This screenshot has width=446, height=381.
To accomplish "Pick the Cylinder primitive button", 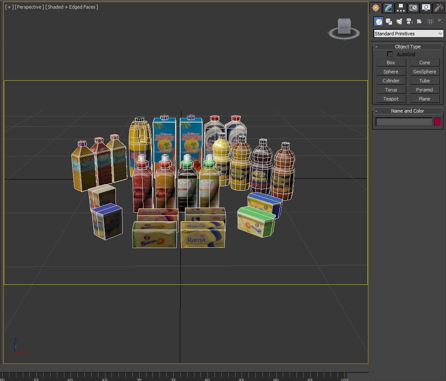I will [391, 81].
